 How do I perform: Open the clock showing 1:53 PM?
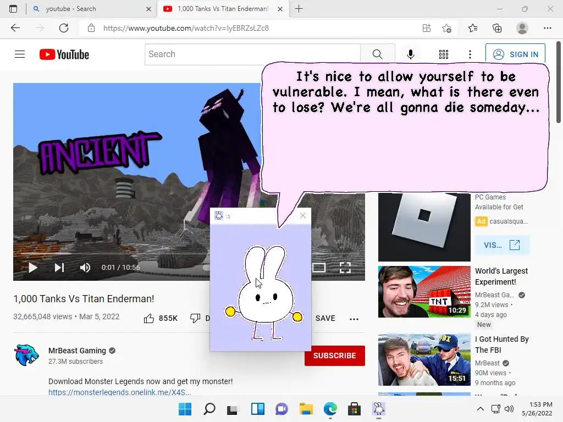(537, 409)
